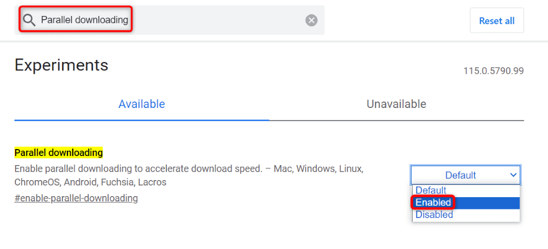548x249 pixels.
Task: Click the Default select box for the flag
Action: click(x=460, y=175)
